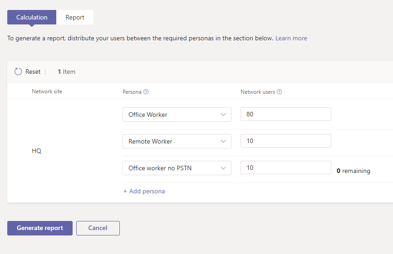
Task: Click Add persona to add a row
Action: tap(144, 191)
